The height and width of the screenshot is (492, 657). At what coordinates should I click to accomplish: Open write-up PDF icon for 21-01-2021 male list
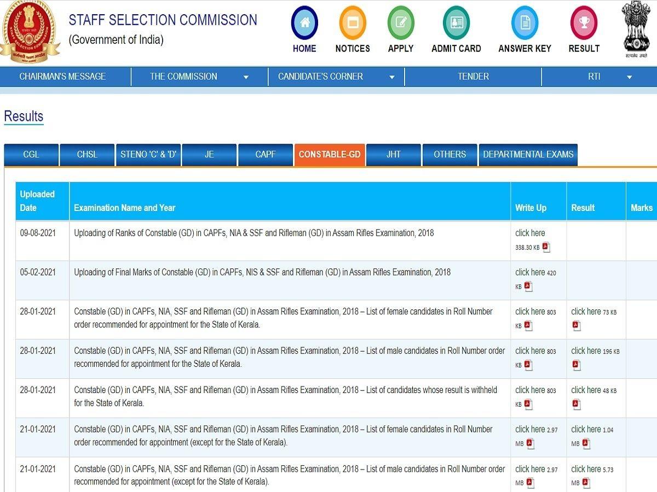pyautogui.click(x=531, y=483)
